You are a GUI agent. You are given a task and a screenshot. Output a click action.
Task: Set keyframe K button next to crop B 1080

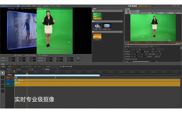pos(160,52)
